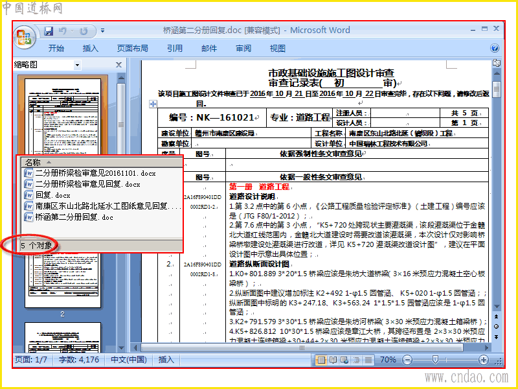The width and height of the screenshot is (518, 389).
Task: Switch to Outline view
Action: pyautogui.click(x=357, y=360)
